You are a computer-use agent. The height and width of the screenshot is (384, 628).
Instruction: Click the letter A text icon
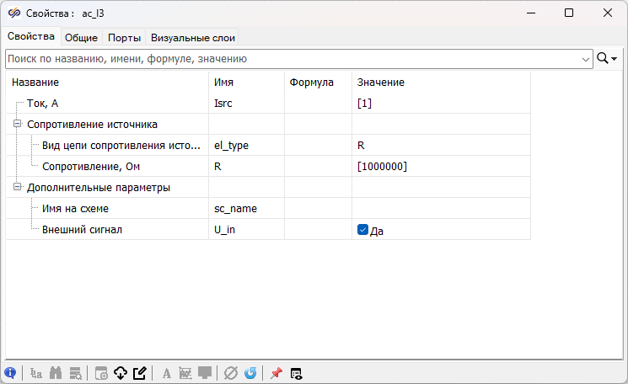tap(166, 373)
